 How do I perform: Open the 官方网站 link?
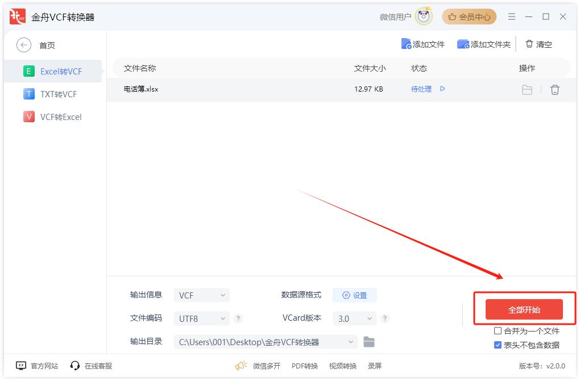coord(38,366)
